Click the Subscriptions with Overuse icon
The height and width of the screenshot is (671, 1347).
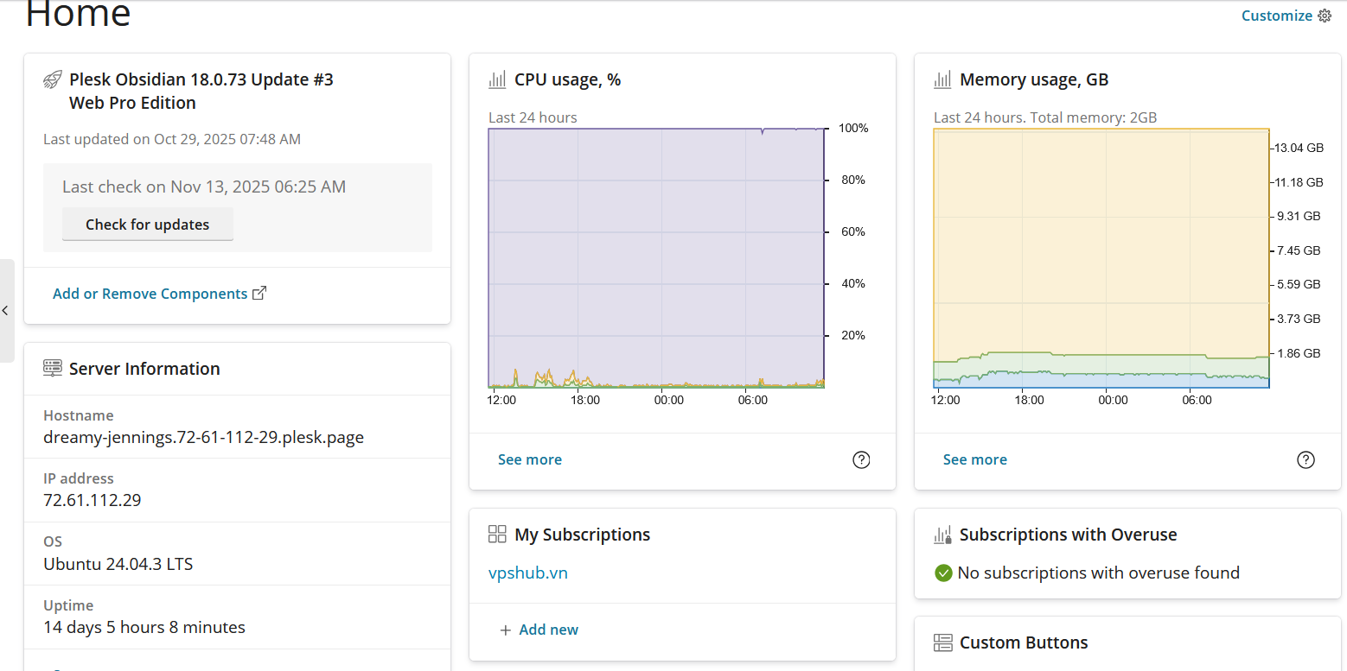click(942, 535)
